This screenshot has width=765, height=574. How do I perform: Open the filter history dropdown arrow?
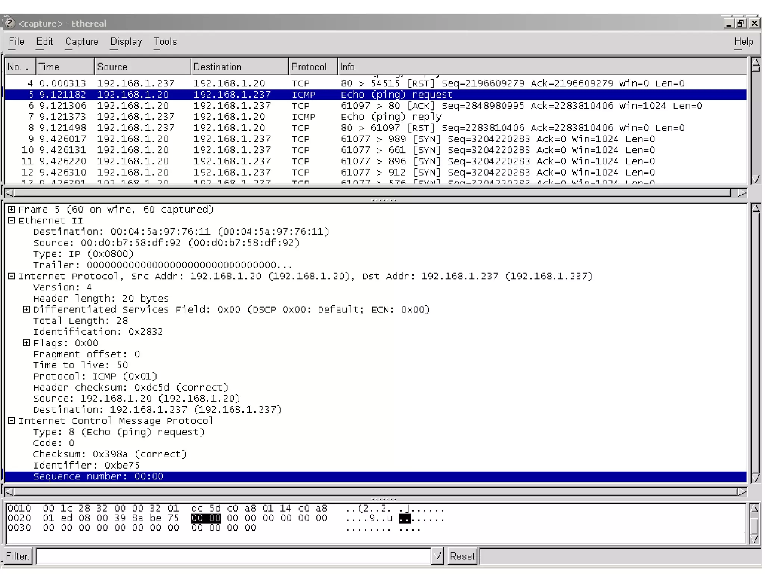[437, 556]
